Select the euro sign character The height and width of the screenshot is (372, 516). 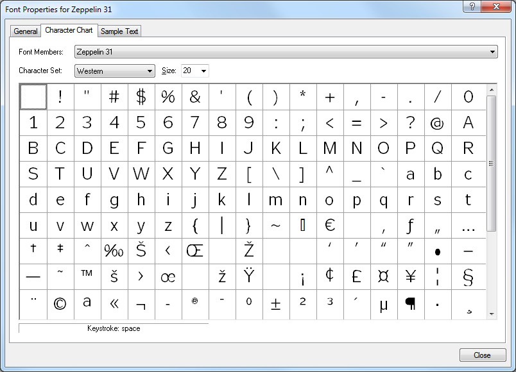point(330,225)
